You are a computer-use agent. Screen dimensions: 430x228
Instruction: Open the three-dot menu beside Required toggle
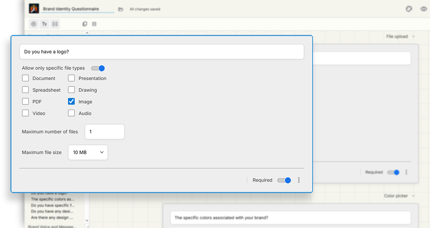[299, 180]
